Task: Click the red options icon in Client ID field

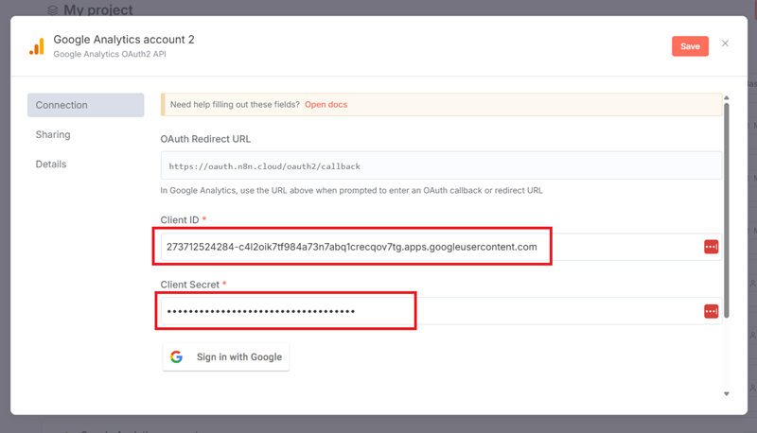Action: tap(711, 247)
